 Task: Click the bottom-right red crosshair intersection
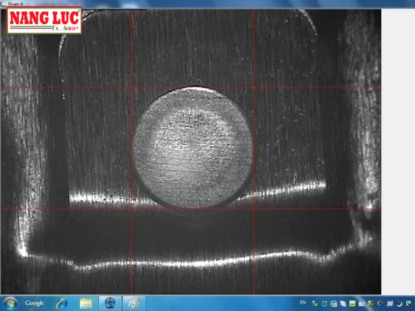(x=254, y=209)
